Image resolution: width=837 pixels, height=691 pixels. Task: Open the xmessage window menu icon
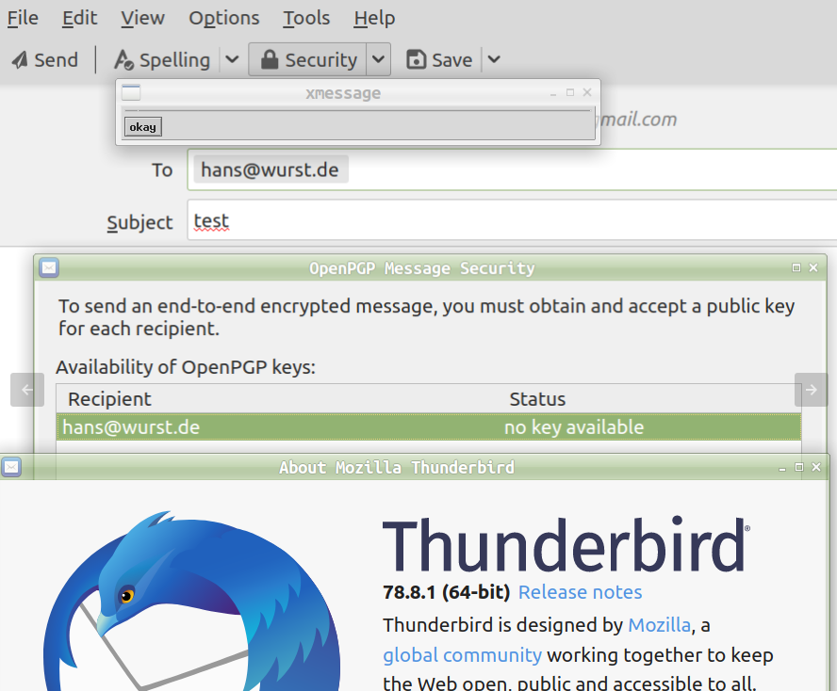[131, 93]
